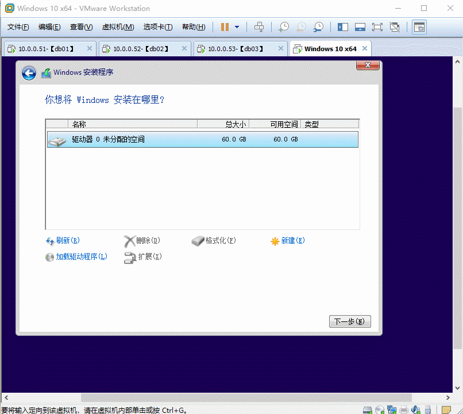
Task: Switch to Unity mode
Action: point(395,27)
